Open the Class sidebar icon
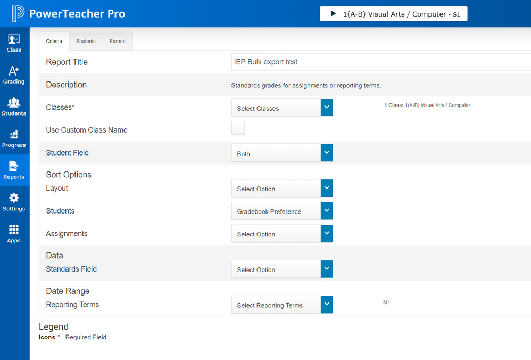 [x=14, y=40]
